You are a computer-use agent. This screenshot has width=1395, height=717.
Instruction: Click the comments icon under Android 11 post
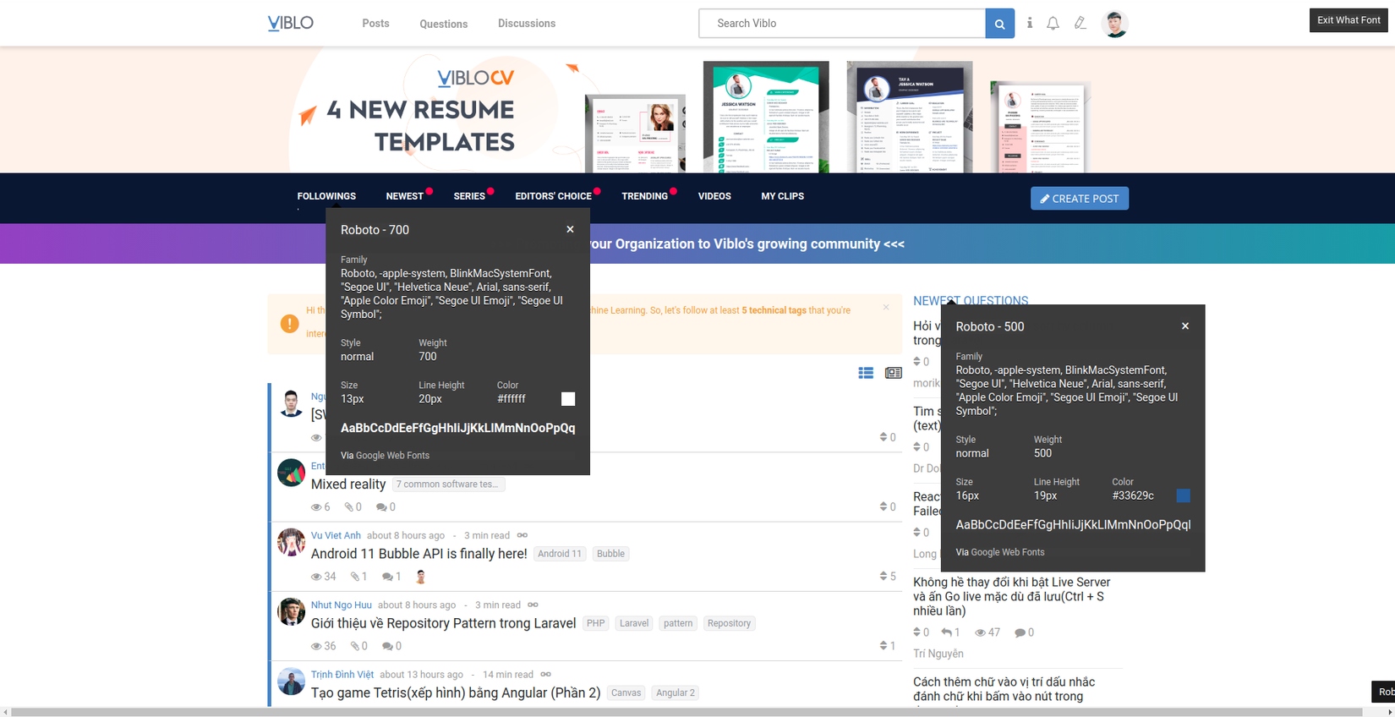(387, 577)
